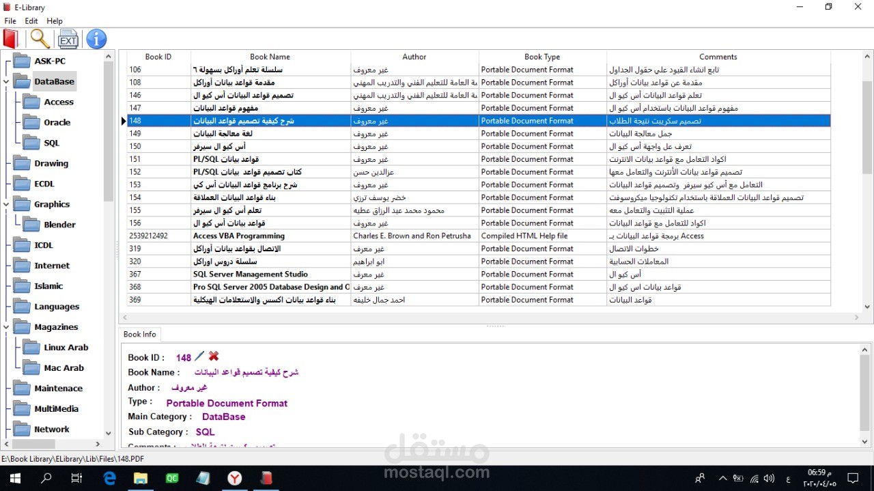Click Compiled HTML Help file type cell
Viewport: 874px width, 491px height.
point(542,236)
